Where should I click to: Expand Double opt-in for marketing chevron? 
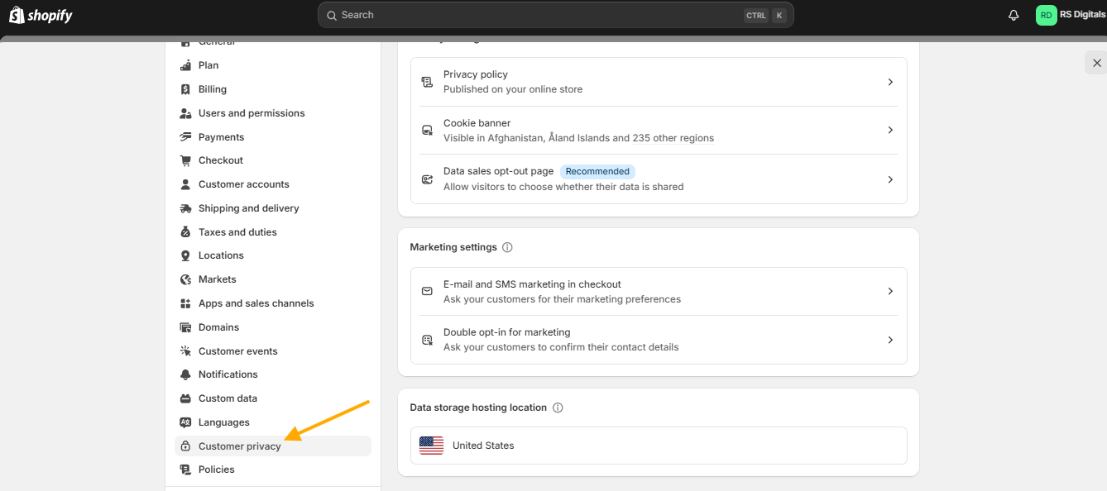890,340
